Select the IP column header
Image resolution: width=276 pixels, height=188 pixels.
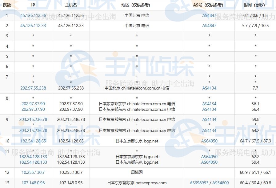click(33, 5)
